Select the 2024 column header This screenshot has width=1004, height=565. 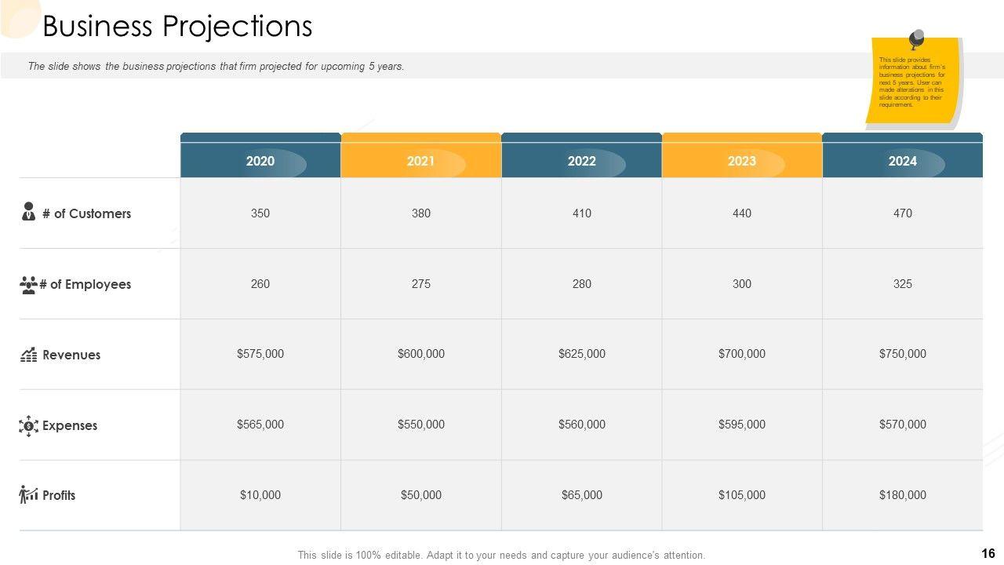[x=902, y=161]
